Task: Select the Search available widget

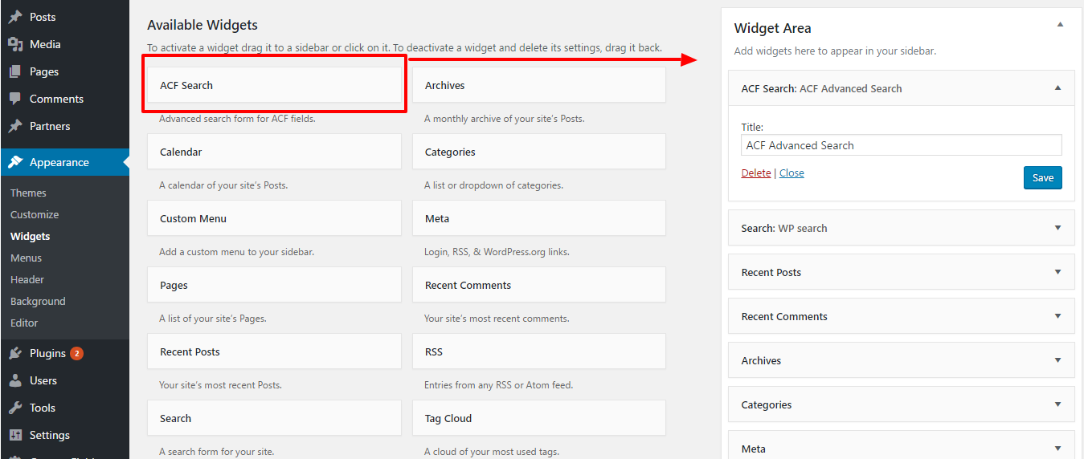Action: [x=274, y=418]
